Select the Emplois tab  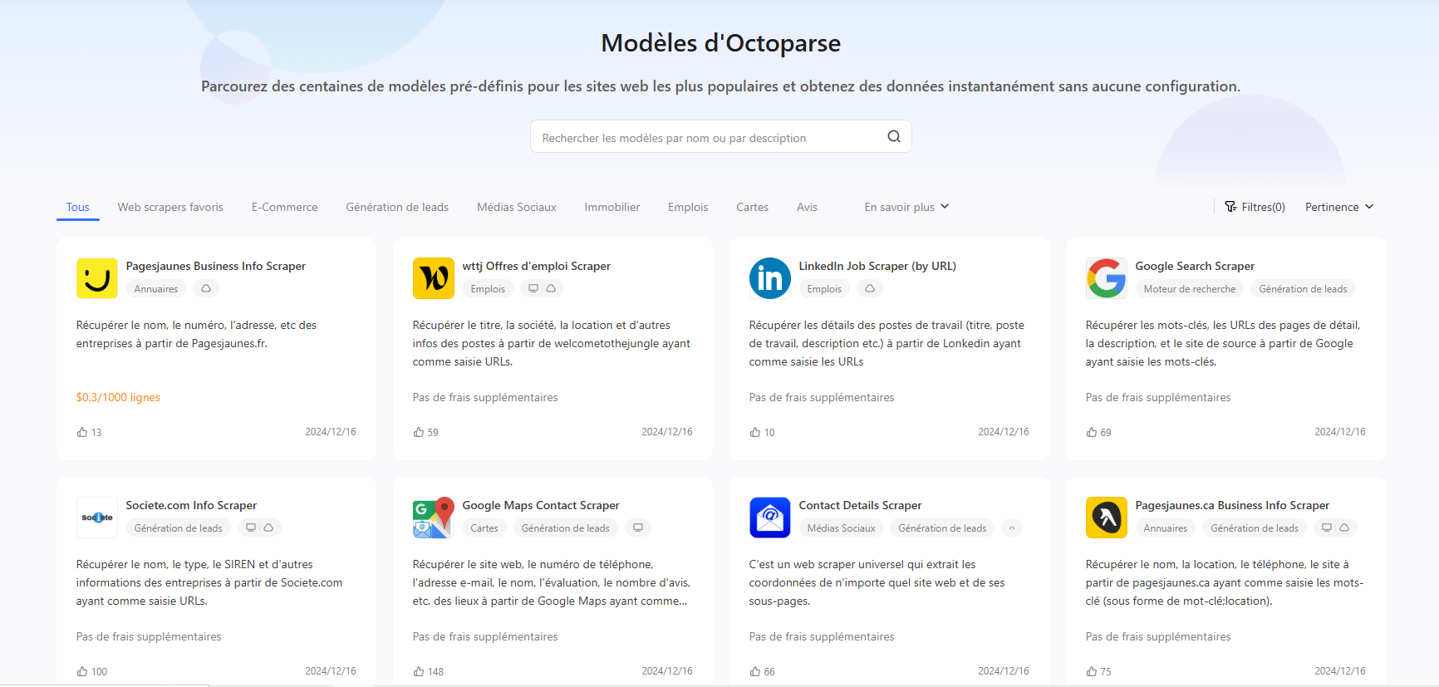coord(688,207)
